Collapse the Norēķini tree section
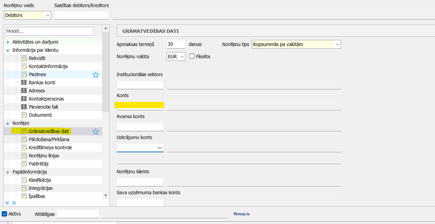Screen dimensions: 435x224 [8, 123]
